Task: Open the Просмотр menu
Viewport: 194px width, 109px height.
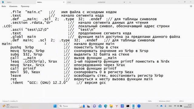Action: coord(25,6)
